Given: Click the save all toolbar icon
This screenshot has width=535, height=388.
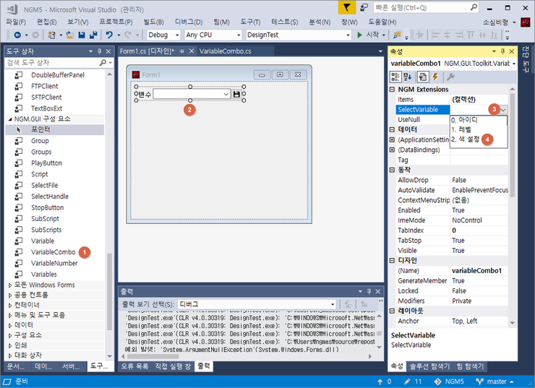Looking at the screenshot, I should coord(93,35).
